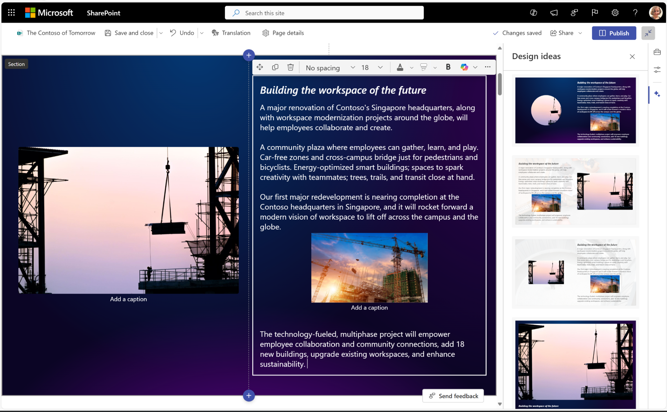Viewport: 667px width, 412px height.
Task: Click the move/drag handle icon
Action: coord(260,67)
